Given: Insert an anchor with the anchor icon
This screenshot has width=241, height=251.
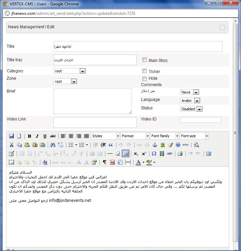Looking at the screenshot, I should [x=155, y=145].
